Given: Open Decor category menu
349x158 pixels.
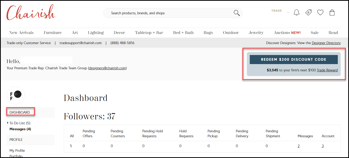Looking at the screenshot, I should pyautogui.click(x=119, y=33).
